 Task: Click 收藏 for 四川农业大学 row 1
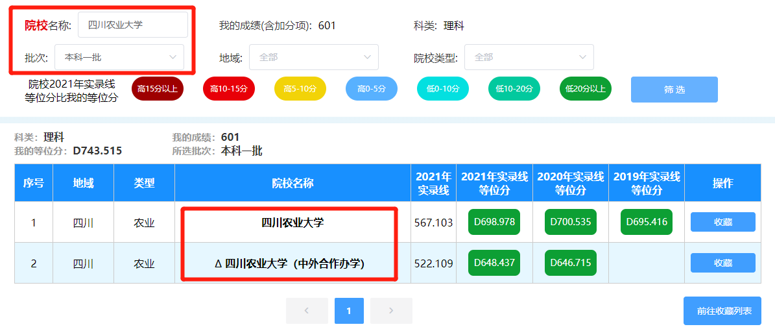[x=722, y=222]
